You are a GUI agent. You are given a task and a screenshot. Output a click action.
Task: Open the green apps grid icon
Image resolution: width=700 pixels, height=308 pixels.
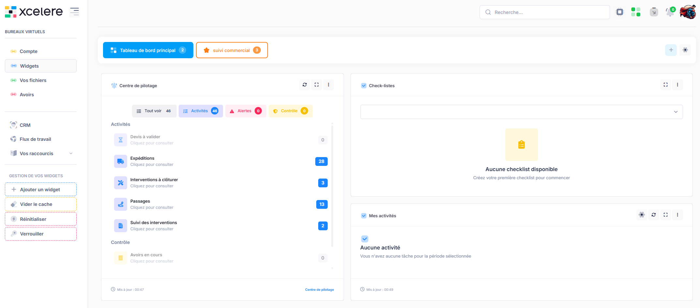coord(636,12)
